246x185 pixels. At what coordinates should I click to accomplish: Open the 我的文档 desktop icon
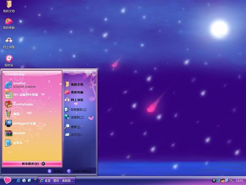(9, 6)
